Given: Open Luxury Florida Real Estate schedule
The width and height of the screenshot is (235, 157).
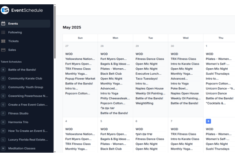Looking at the screenshot, I should click(x=28, y=140).
